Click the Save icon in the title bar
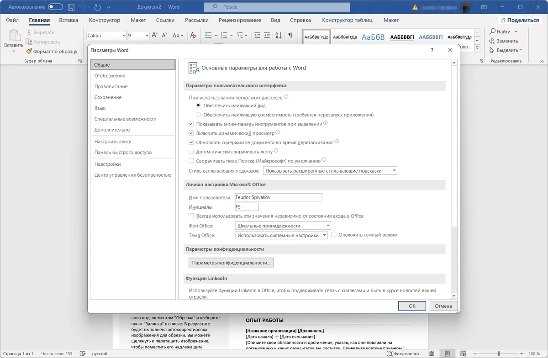The image size is (548, 358). [x=71, y=7]
